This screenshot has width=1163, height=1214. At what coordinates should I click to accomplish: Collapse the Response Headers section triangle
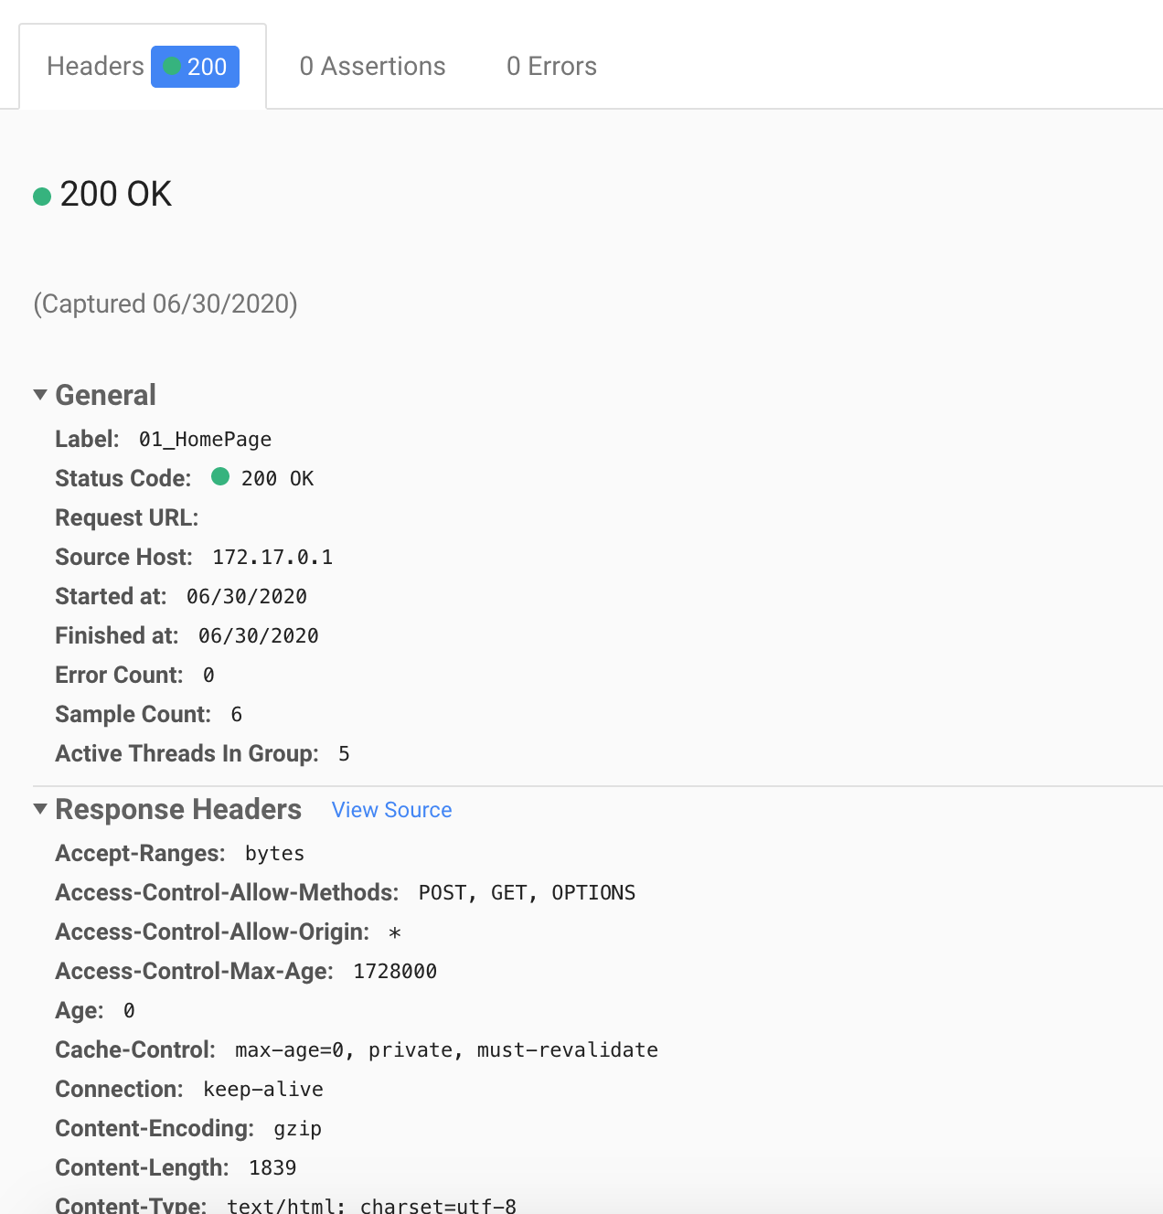40,809
